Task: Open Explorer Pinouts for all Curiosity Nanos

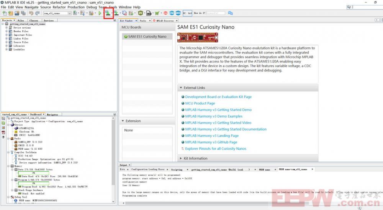Action: click(x=216, y=149)
